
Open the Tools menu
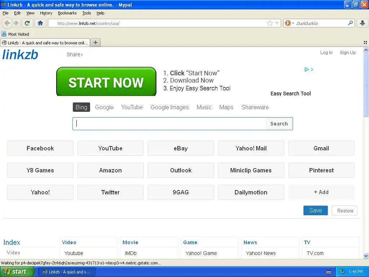pos(86,13)
